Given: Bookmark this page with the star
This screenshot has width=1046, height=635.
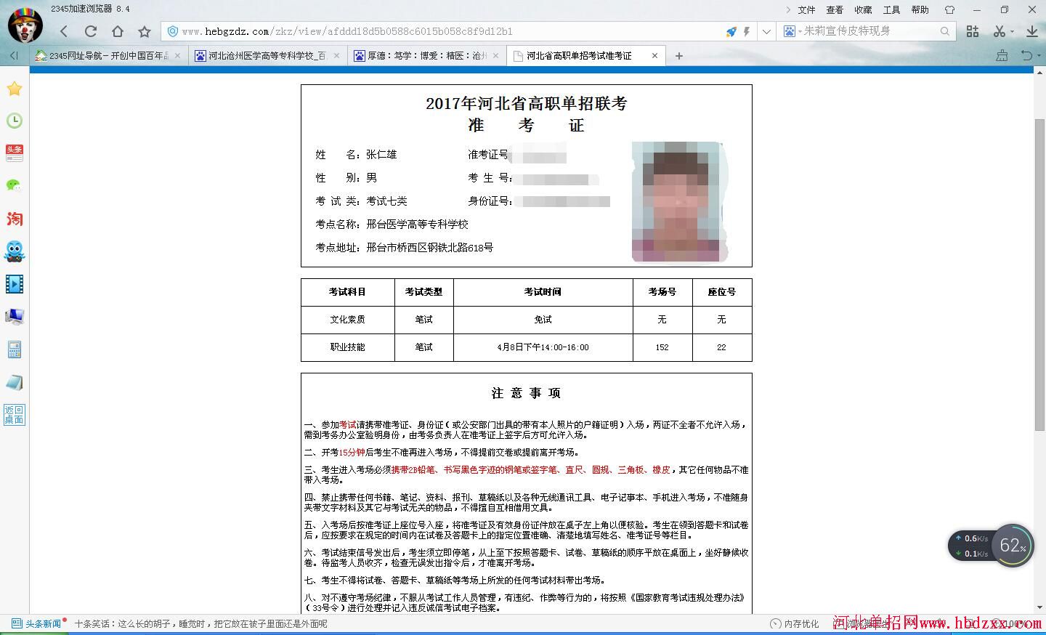Looking at the screenshot, I should point(145,31).
